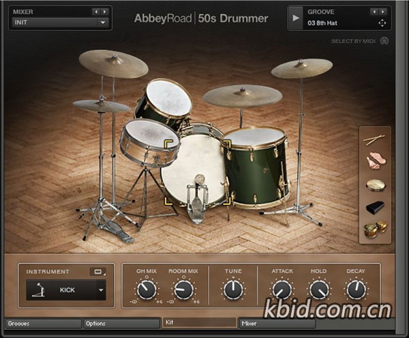This screenshot has width=409, height=338.
Task: Click the kick pedal icon in Instrument box
Action: click(x=38, y=290)
